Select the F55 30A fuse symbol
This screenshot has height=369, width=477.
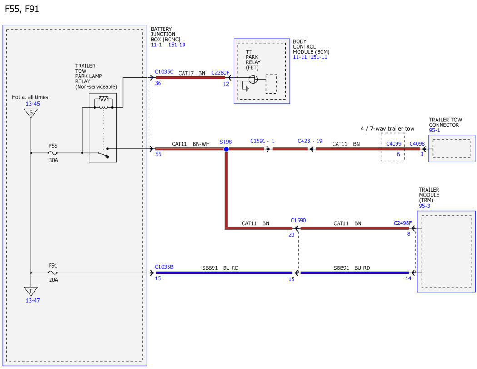pos(53,153)
